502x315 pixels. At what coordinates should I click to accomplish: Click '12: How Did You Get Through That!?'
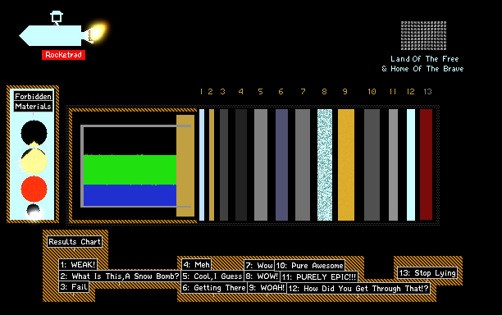(358, 289)
